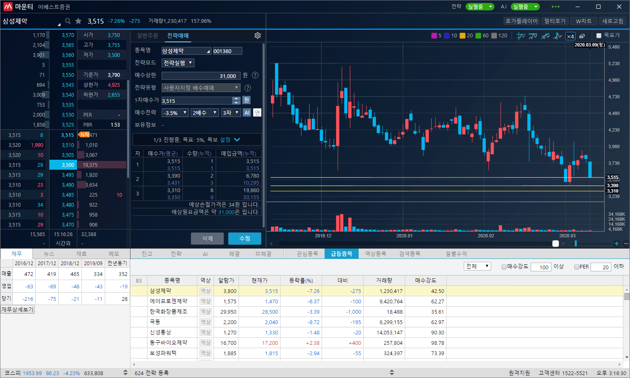Open the 2배수 multiplier dropdown
This screenshot has height=378, width=630.
tap(205, 113)
